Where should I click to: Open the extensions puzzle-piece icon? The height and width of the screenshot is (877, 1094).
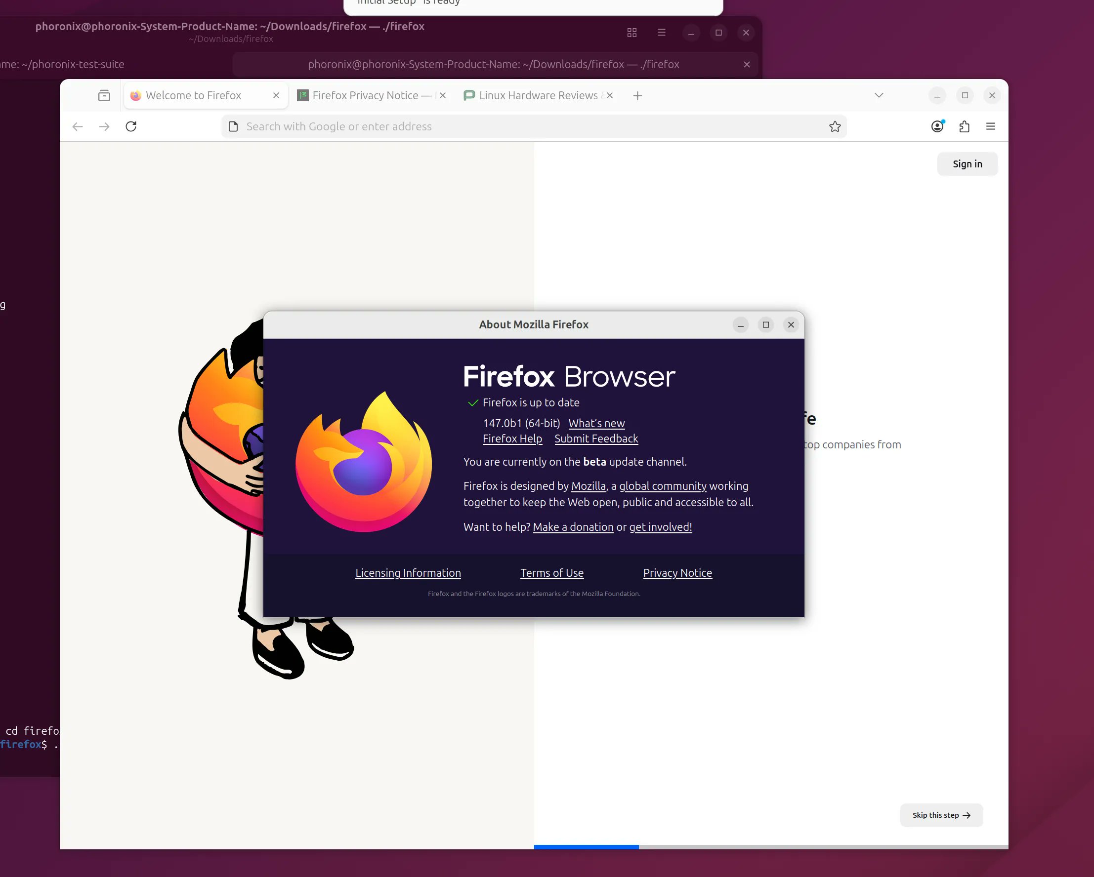click(x=965, y=126)
